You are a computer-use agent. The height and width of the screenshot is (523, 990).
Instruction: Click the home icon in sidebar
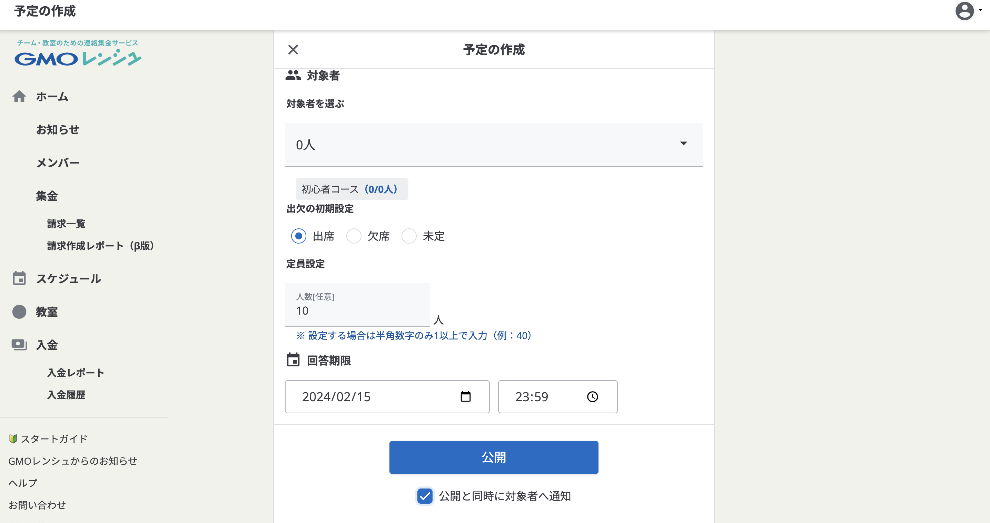pos(19,97)
